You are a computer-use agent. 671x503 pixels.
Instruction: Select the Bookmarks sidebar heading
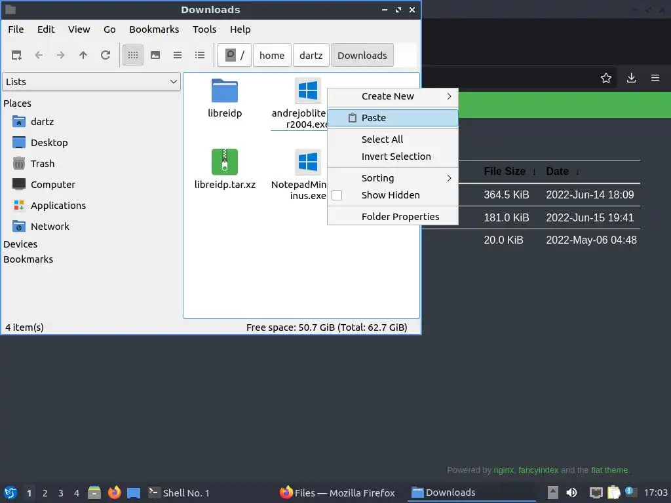28,259
